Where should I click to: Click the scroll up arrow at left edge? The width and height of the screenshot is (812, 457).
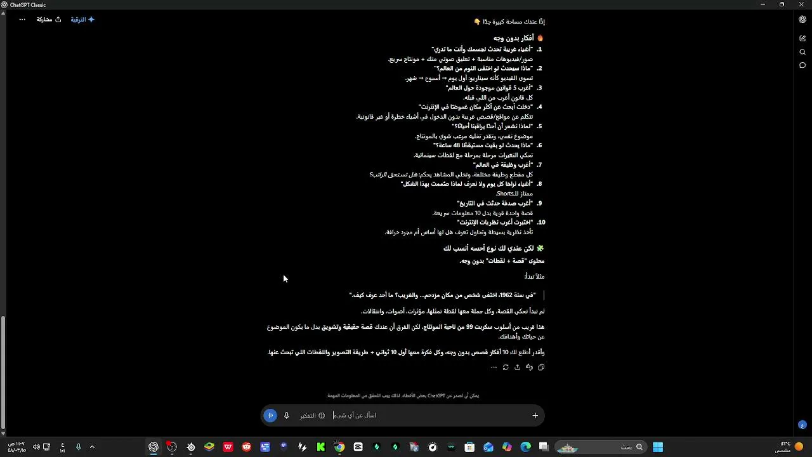click(x=3, y=12)
